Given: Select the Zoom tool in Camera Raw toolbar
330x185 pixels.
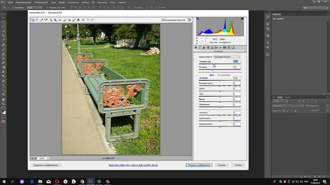Looking at the screenshot, I should pos(32,20).
